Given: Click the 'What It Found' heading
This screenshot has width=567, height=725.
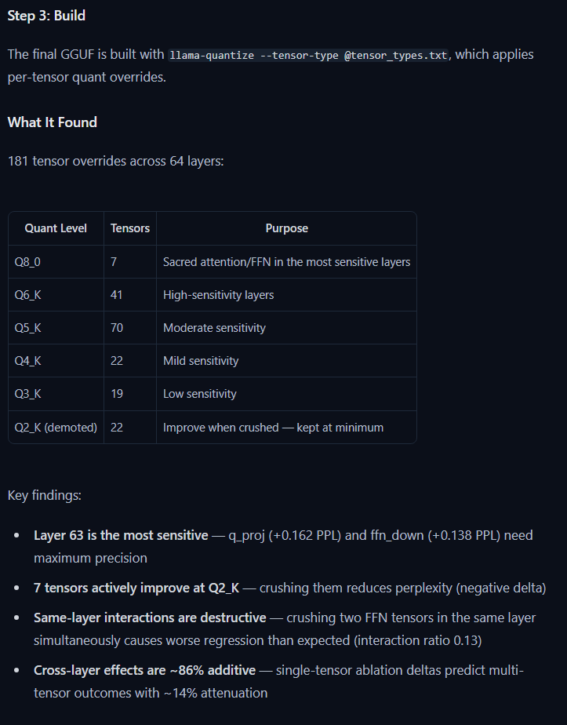Looking at the screenshot, I should 53,122.
